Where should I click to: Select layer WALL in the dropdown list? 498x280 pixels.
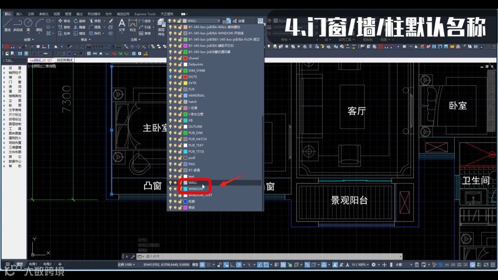(x=215, y=183)
